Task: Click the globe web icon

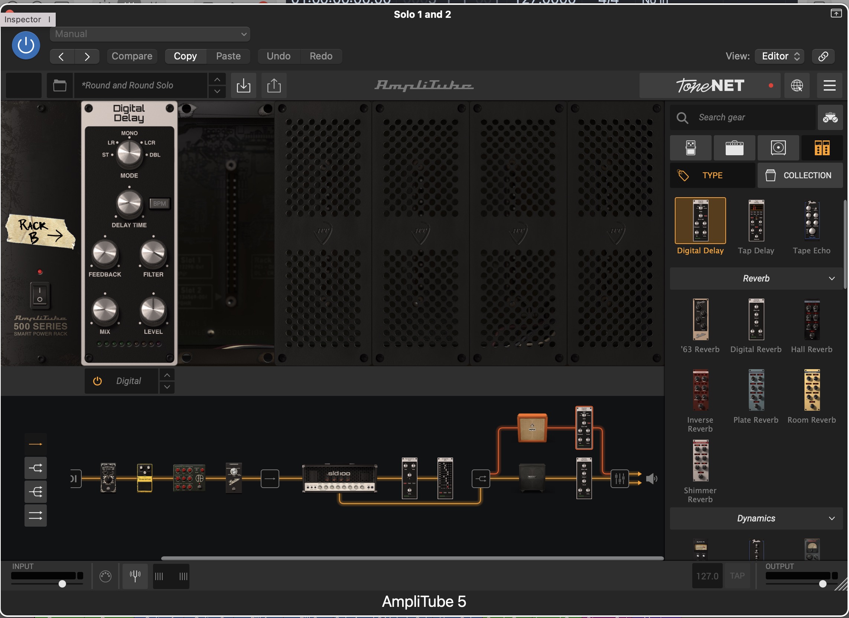Action: click(797, 85)
